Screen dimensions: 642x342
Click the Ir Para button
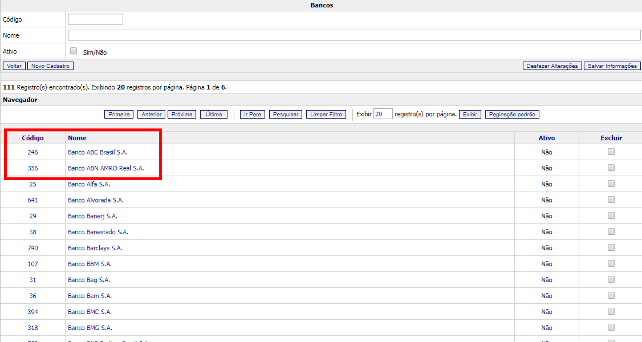252,114
